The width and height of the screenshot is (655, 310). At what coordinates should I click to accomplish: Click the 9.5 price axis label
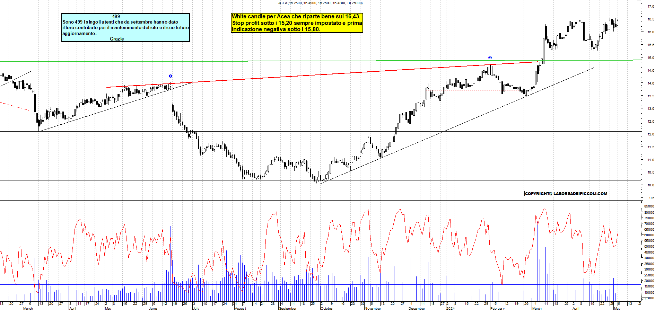(x=652, y=198)
